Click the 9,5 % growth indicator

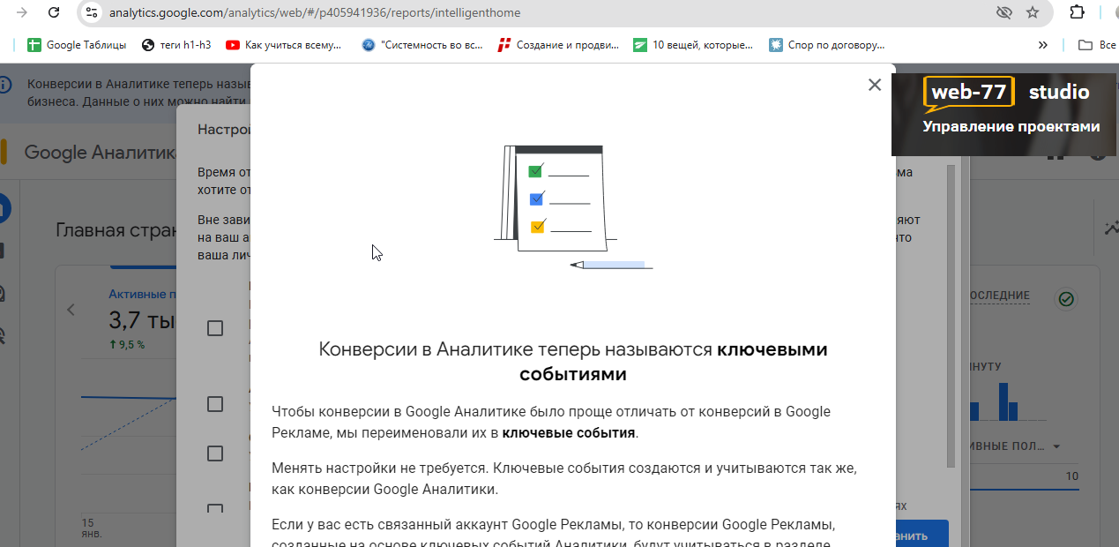[127, 344]
